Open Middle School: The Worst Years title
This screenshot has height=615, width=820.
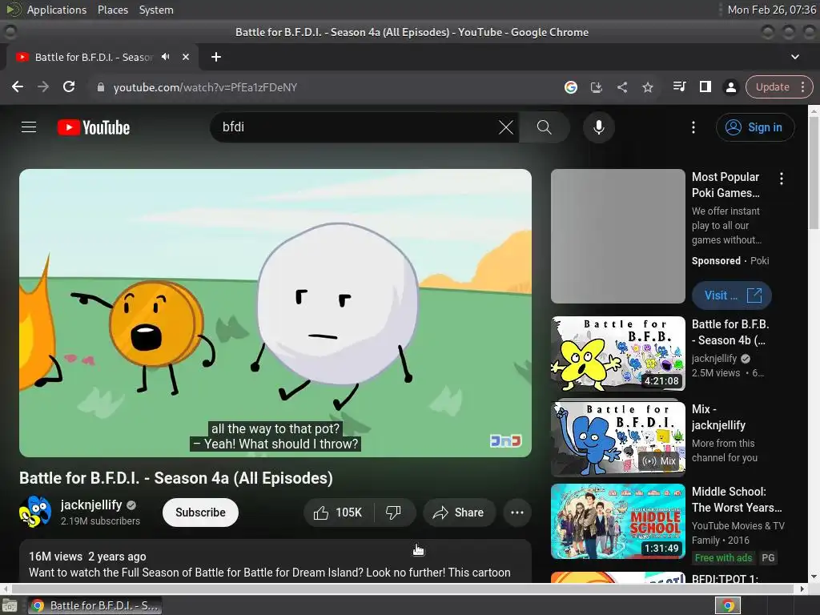(737, 500)
